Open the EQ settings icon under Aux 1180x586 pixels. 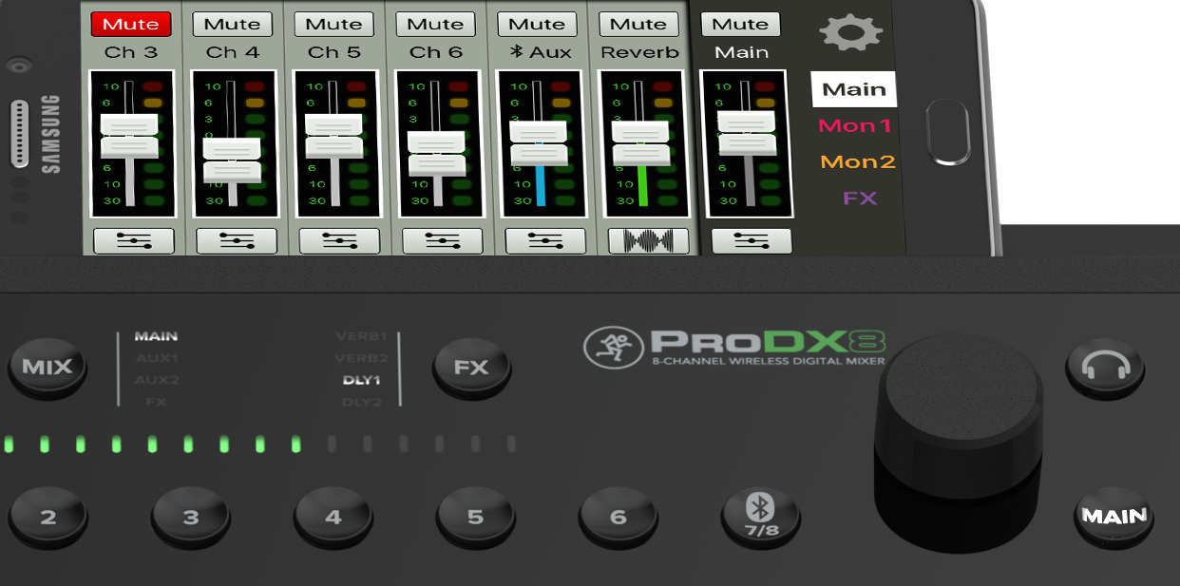(x=544, y=241)
